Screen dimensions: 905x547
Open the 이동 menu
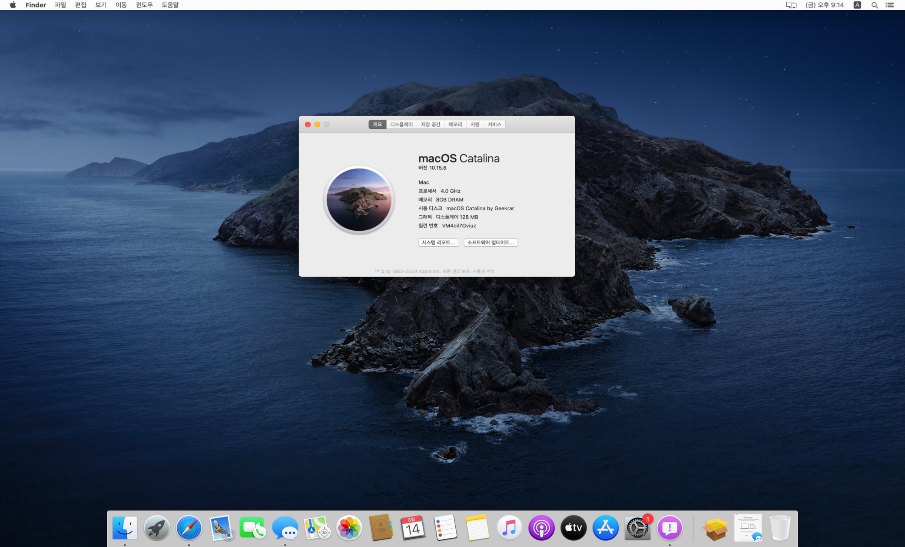click(121, 5)
